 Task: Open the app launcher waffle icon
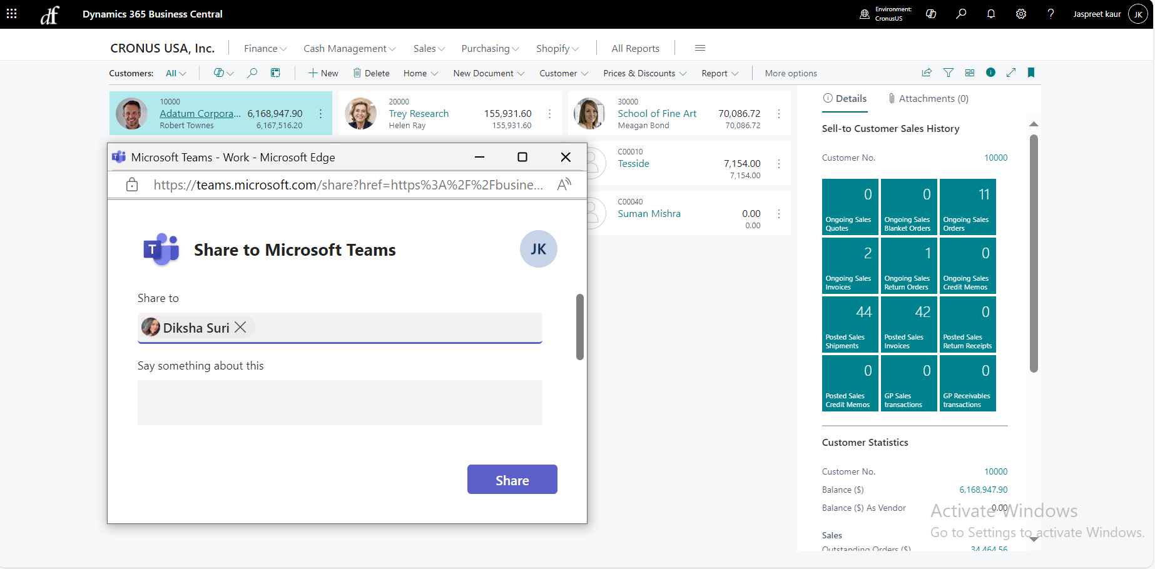12,14
